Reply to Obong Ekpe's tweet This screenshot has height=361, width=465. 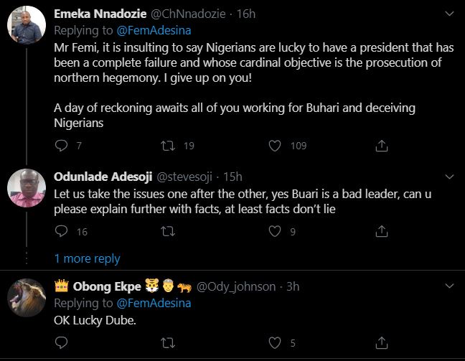[61, 342]
